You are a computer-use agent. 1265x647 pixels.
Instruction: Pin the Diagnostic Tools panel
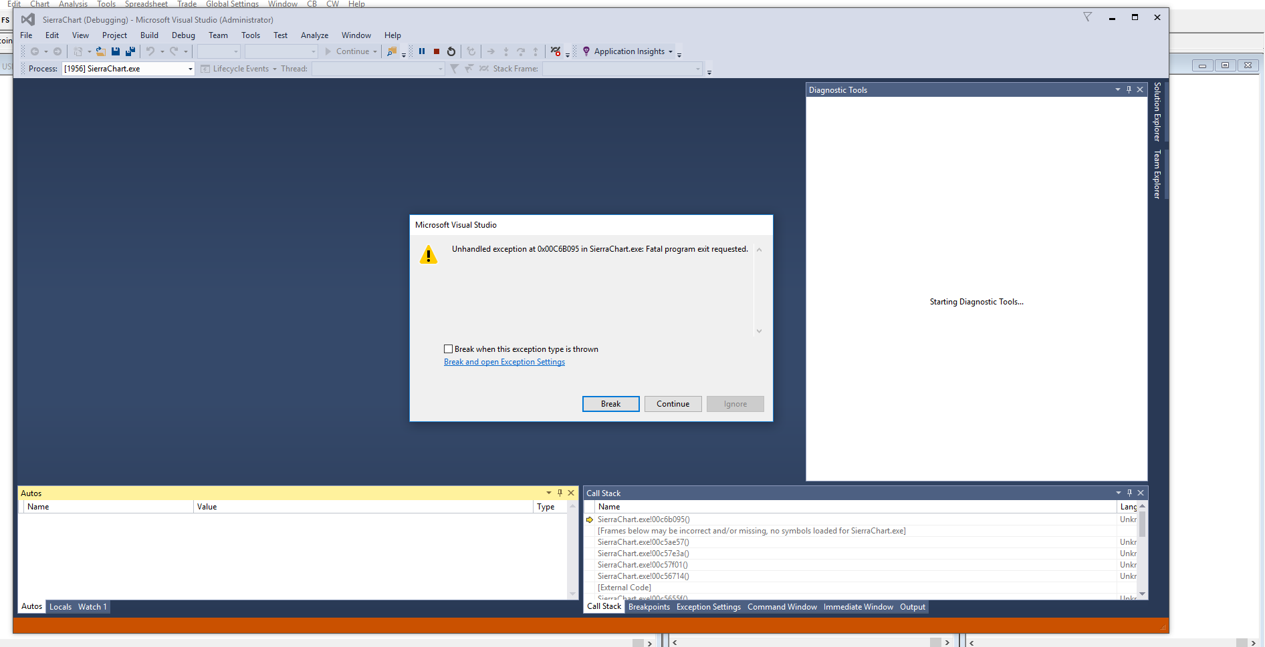tap(1129, 89)
